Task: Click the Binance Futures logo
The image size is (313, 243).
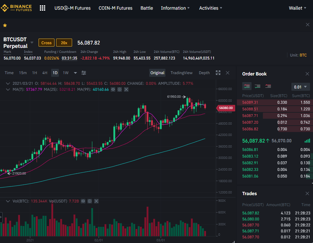Action: pos(16,8)
